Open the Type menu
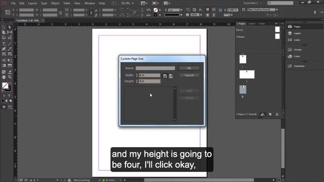Viewport: 324px width, 182px height. [x=44, y=4]
